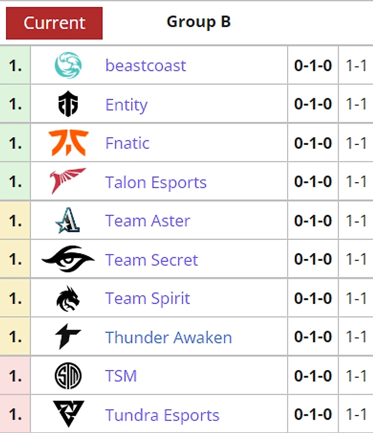Follow the Fnatic team name link

(x=127, y=143)
